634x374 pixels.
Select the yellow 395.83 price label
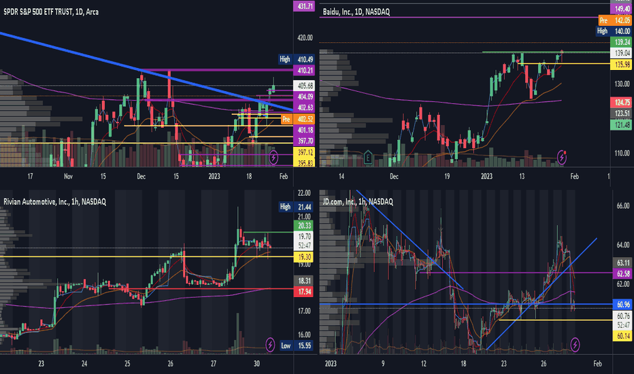(x=304, y=163)
